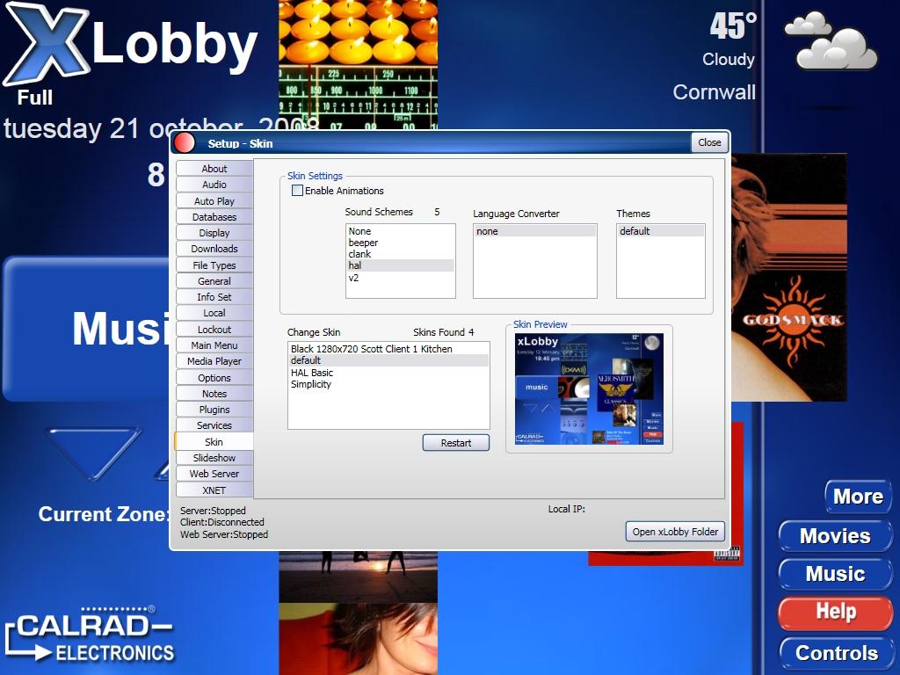This screenshot has height=675, width=900.
Task: Click the More button
Action: [x=858, y=496]
